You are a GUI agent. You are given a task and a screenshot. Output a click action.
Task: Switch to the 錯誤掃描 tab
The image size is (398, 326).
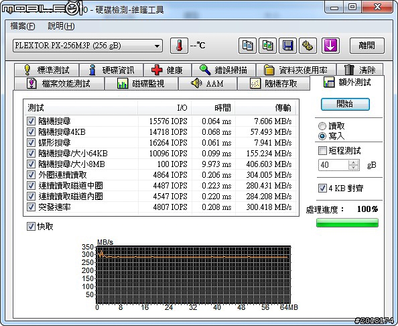point(223,70)
